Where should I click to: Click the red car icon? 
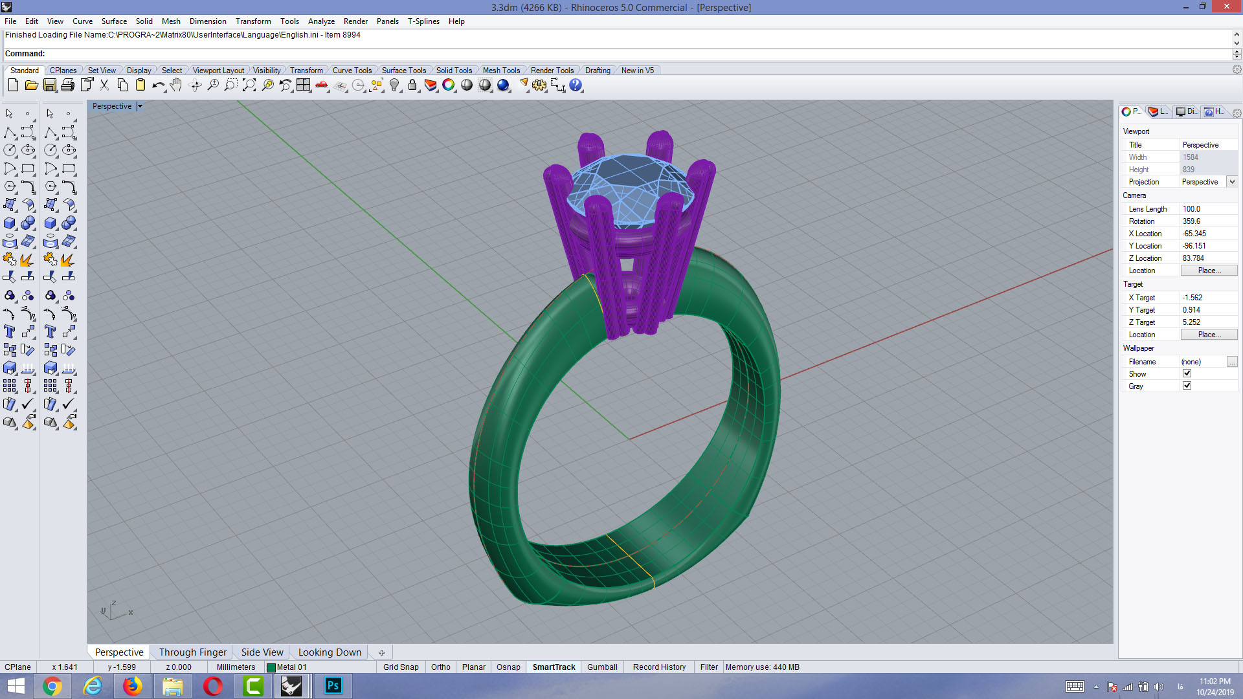pyautogui.click(x=322, y=85)
